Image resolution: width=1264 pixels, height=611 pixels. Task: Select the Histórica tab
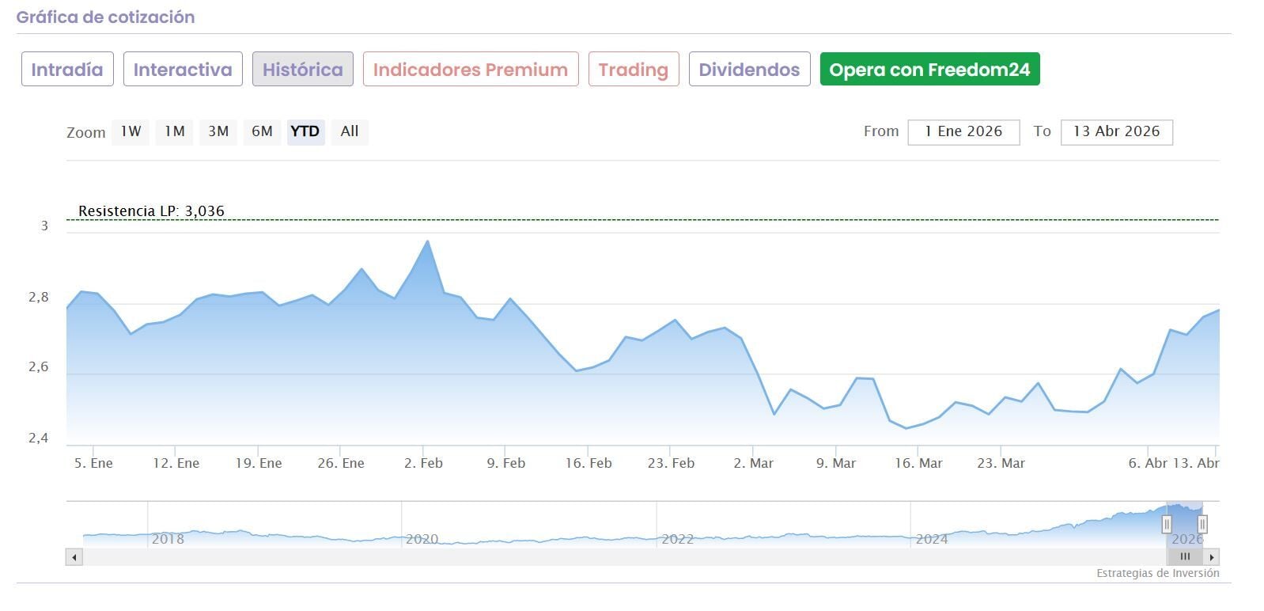click(303, 70)
